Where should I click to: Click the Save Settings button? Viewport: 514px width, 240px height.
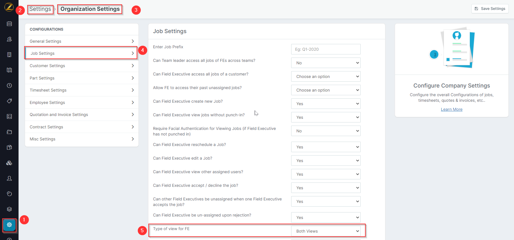pyautogui.click(x=490, y=9)
